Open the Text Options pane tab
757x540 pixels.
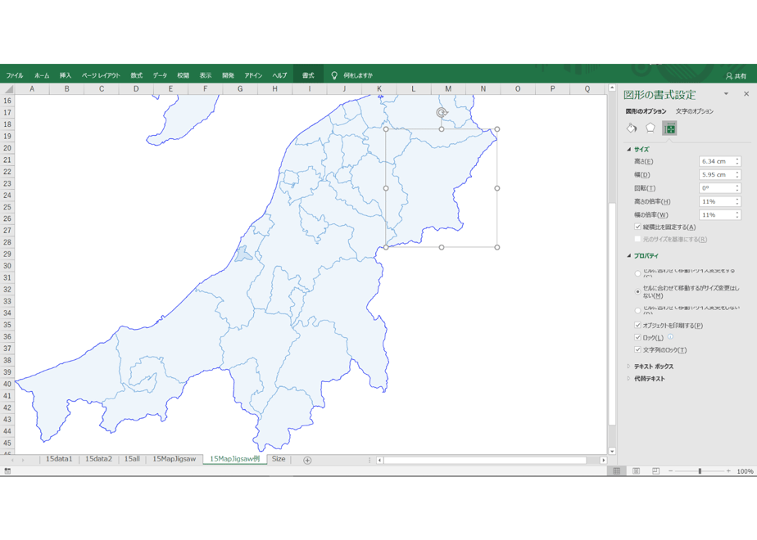tap(694, 111)
